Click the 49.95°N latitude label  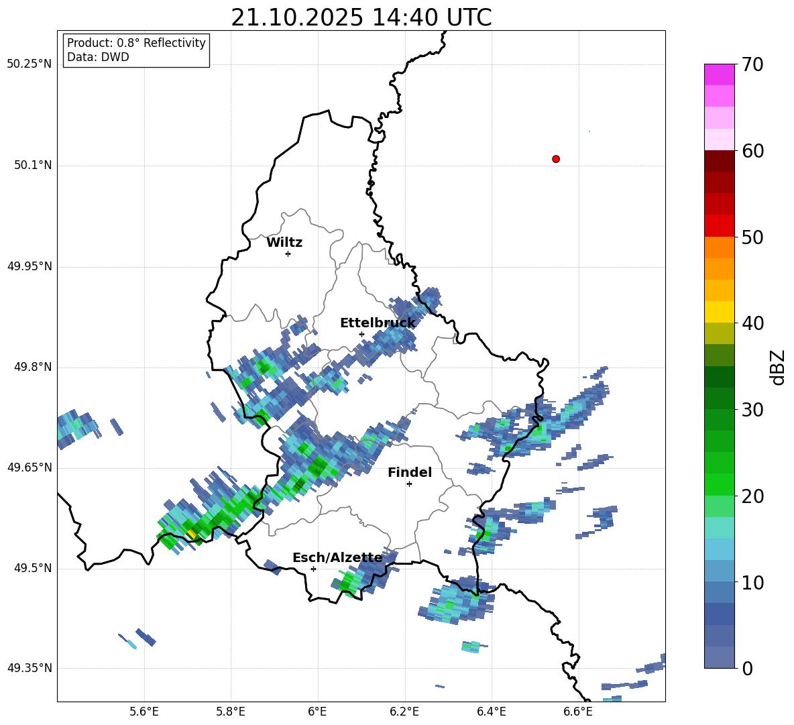(30, 266)
